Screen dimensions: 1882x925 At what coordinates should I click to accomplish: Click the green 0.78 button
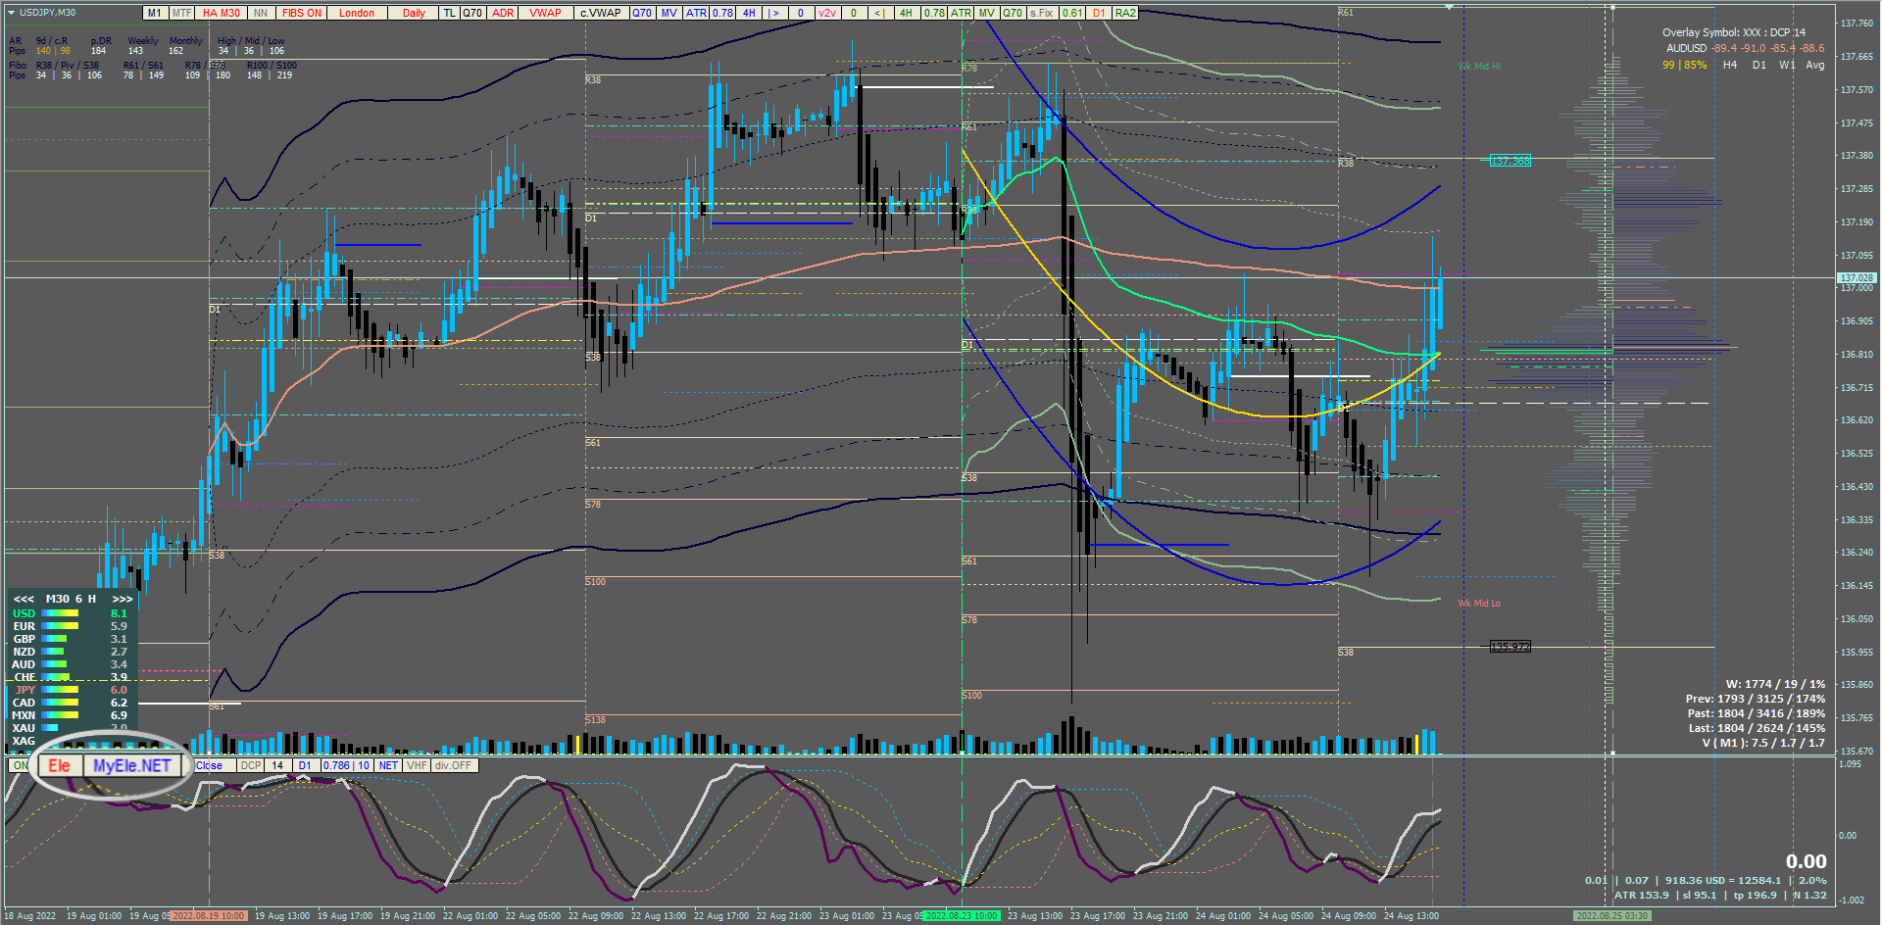click(934, 13)
